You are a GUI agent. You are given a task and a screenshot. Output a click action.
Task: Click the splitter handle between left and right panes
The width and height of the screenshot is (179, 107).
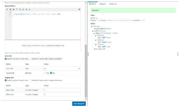(x=88, y=54)
